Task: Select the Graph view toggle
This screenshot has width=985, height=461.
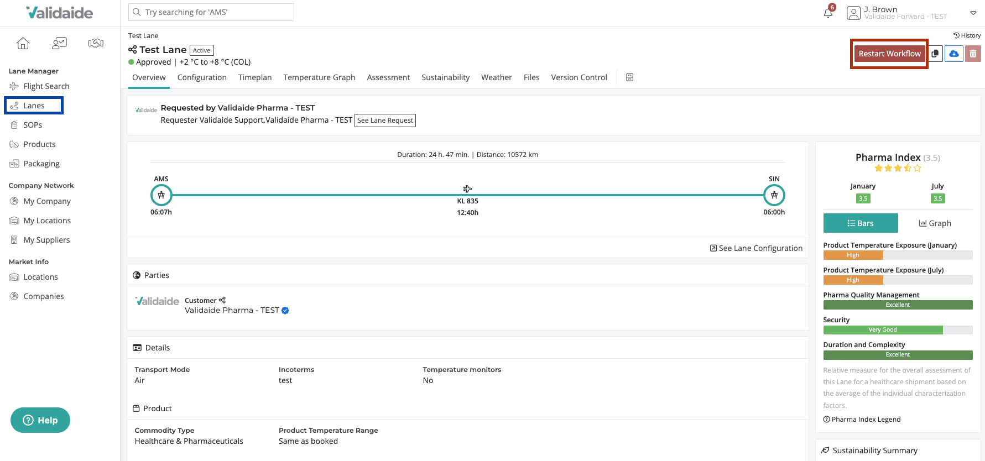Action: [935, 223]
